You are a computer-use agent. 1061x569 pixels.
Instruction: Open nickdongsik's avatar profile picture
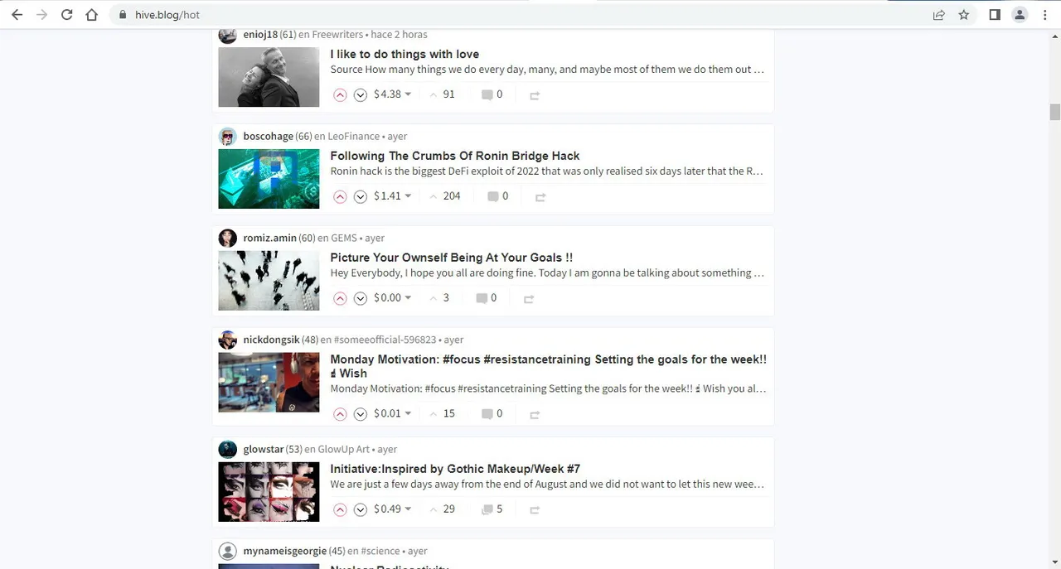pyautogui.click(x=227, y=340)
